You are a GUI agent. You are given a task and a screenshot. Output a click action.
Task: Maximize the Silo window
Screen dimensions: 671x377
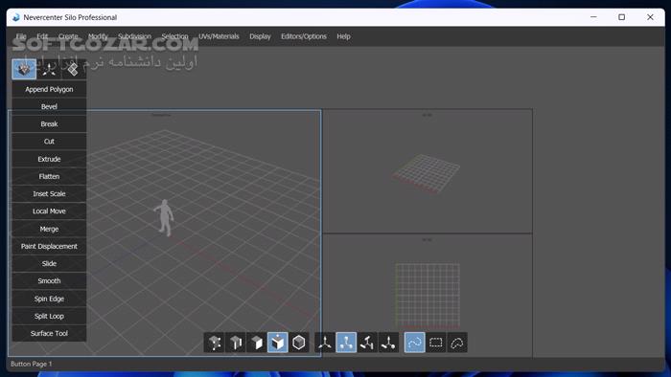[x=622, y=17]
